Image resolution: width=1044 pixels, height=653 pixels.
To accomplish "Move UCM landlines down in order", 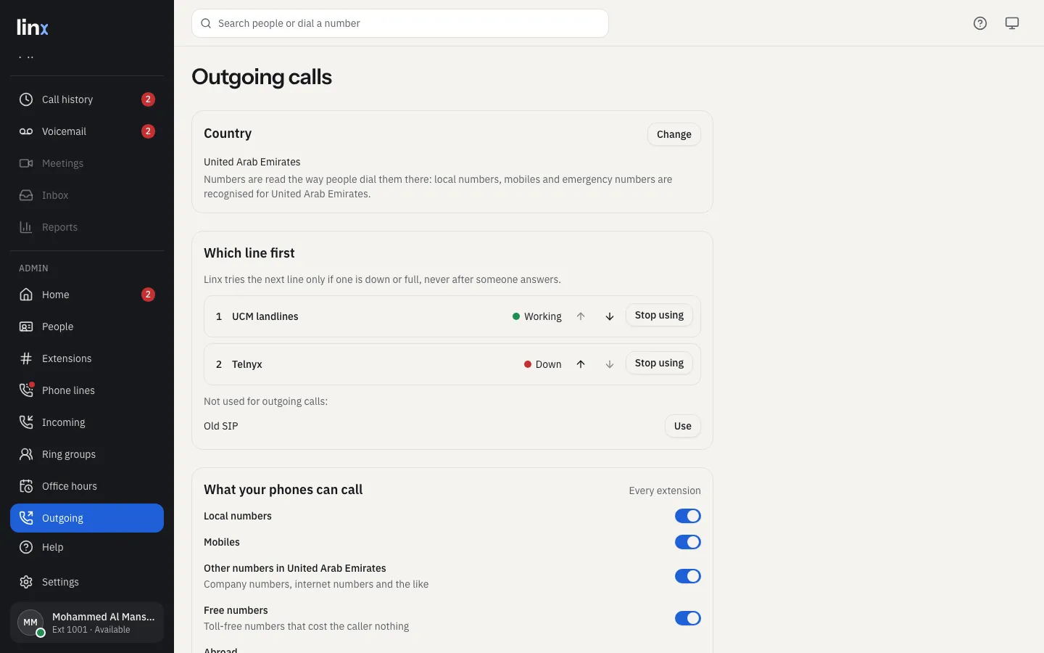I will pyautogui.click(x=610, y=316).
